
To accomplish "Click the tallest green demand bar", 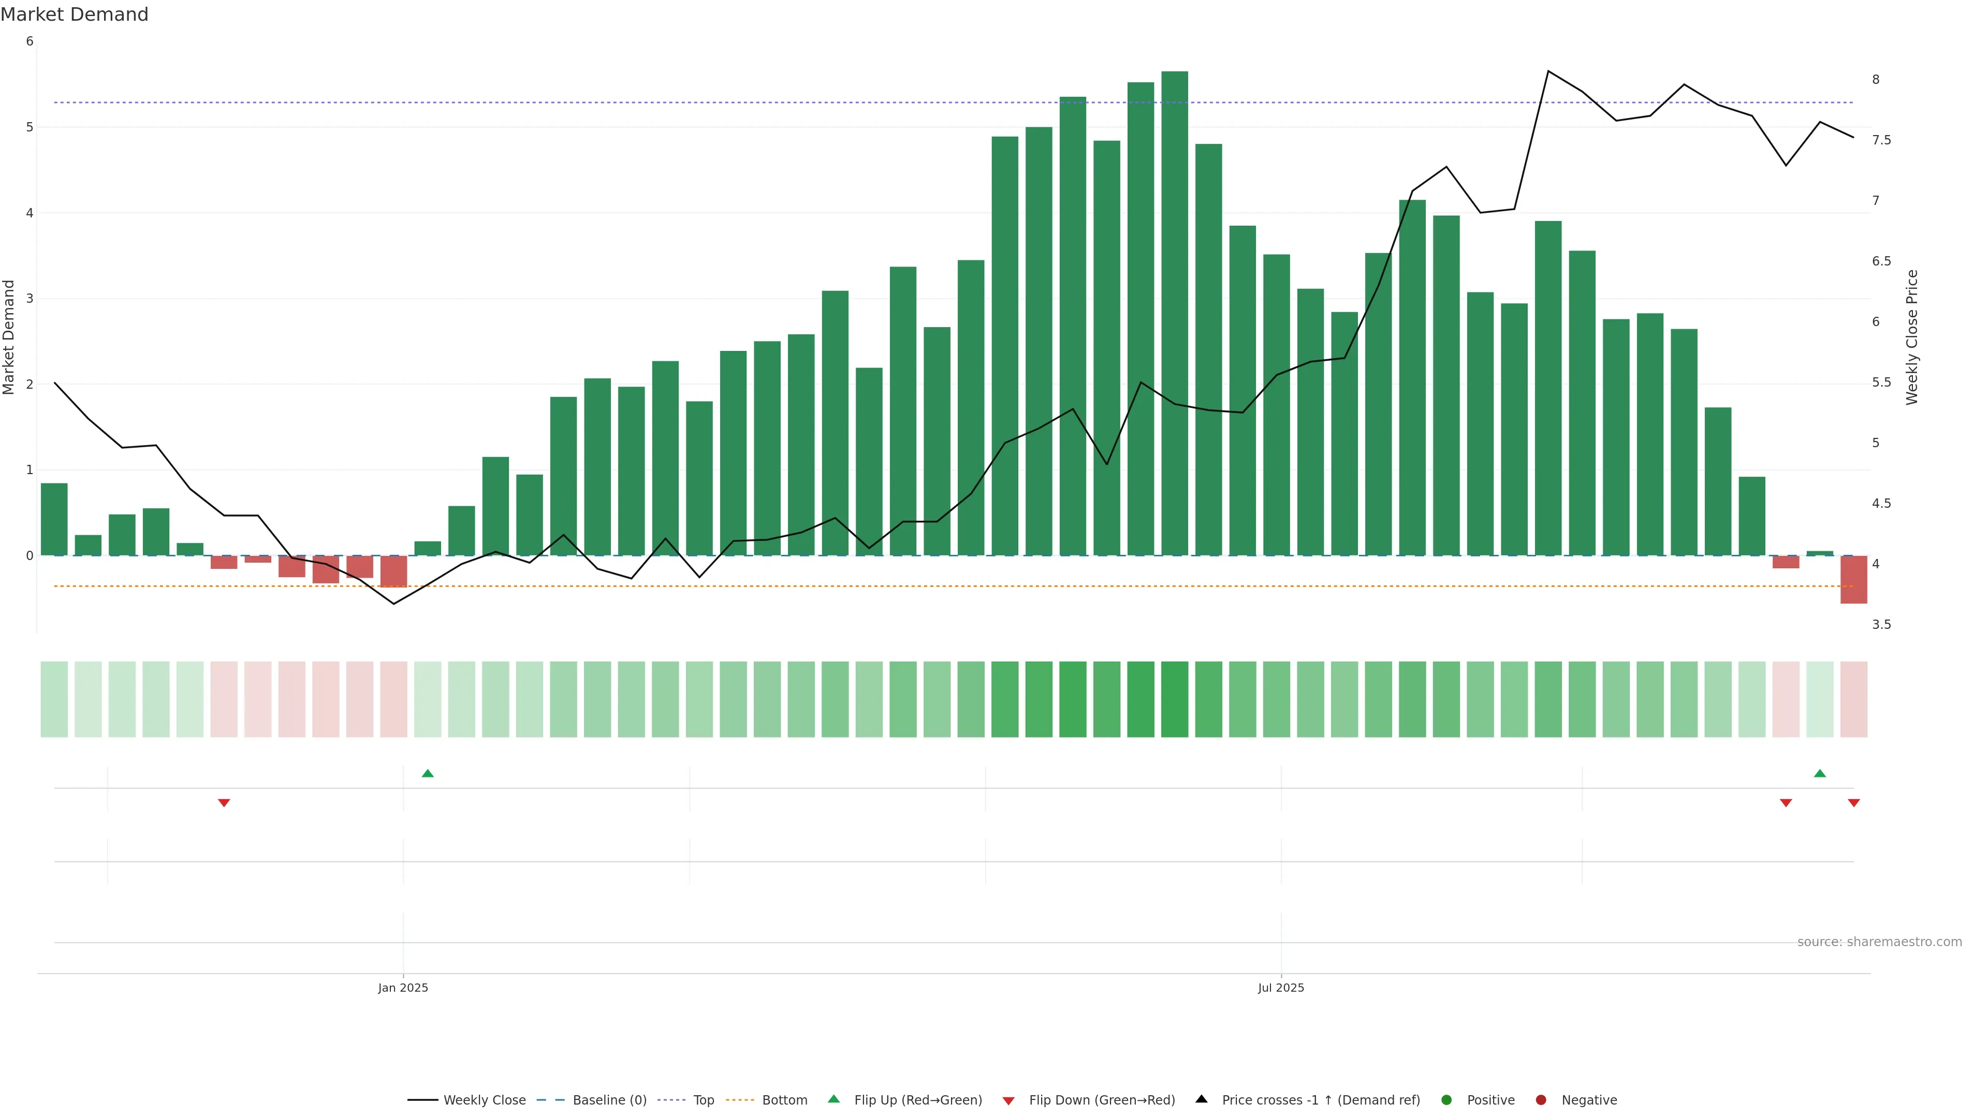I will click(1175, 308).
